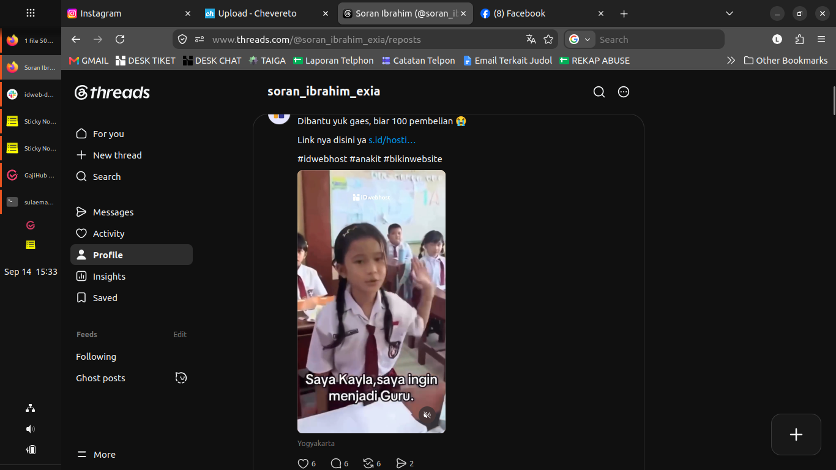Repost using the repost arrows icon

tap(368, 463)
